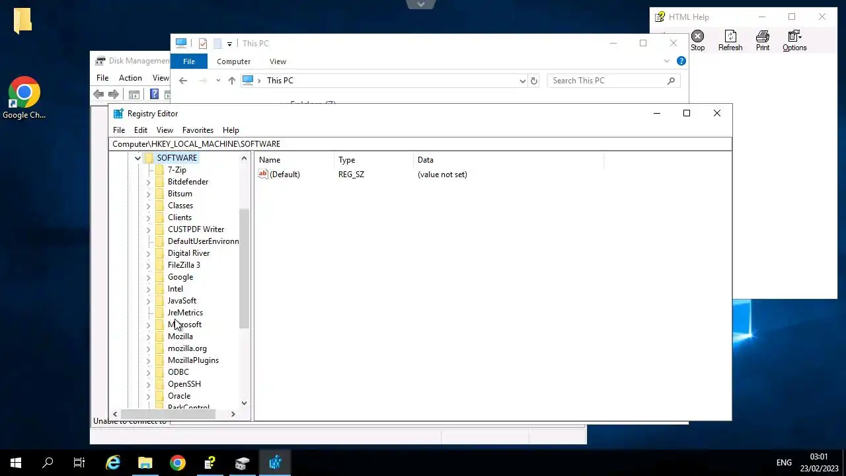This screenshot has height=476, width=846.
Task: Open Action menu in Disk Management
Action: (x=130, y=78)
